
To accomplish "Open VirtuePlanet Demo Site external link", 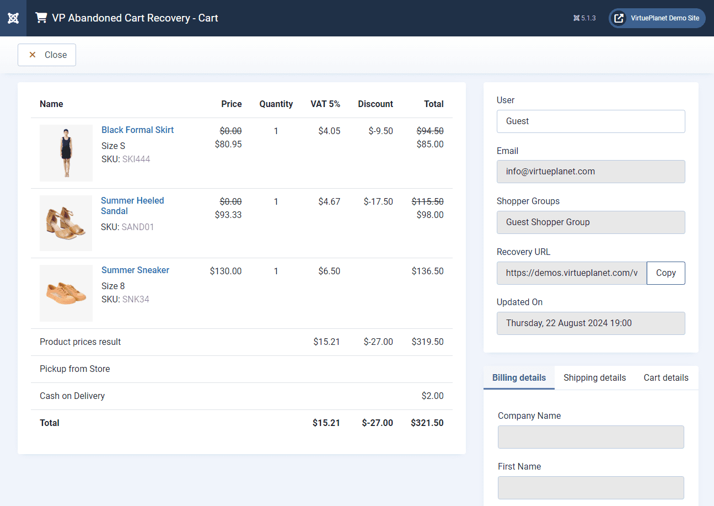I will 657,18.
